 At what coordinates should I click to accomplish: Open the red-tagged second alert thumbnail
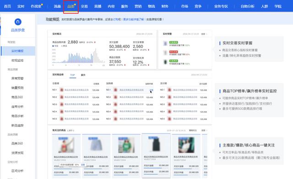coord(165,53)
